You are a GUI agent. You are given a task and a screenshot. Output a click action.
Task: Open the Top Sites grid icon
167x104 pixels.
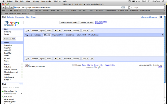tap(11, 10)
